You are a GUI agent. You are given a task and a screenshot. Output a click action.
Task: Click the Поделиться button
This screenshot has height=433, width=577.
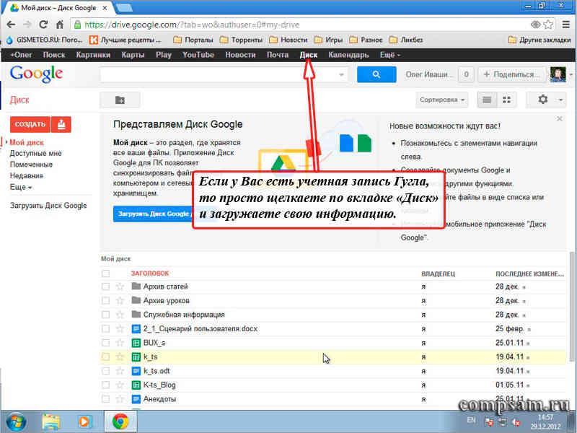pos(511,74)
